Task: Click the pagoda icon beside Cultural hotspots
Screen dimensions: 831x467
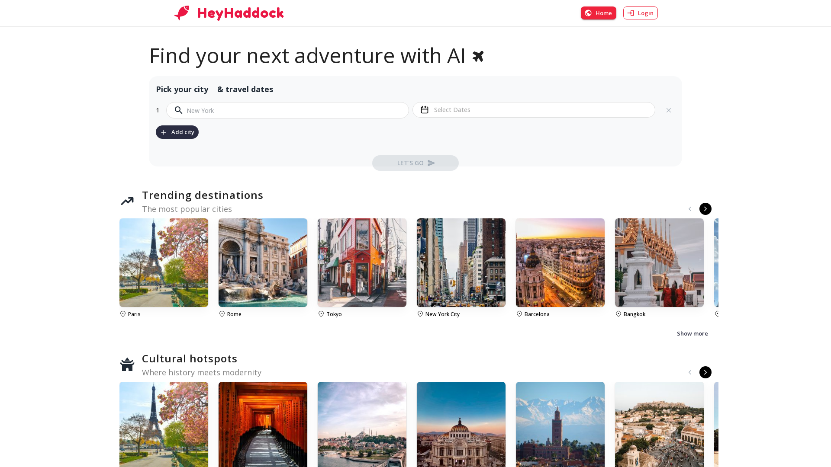Action: point(127,364)
